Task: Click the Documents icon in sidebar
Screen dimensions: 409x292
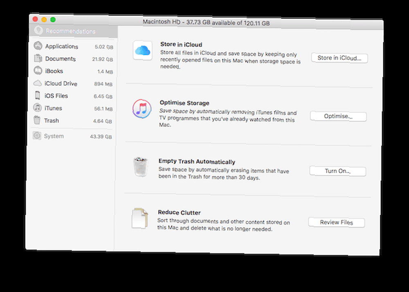Action: point(38,58)
